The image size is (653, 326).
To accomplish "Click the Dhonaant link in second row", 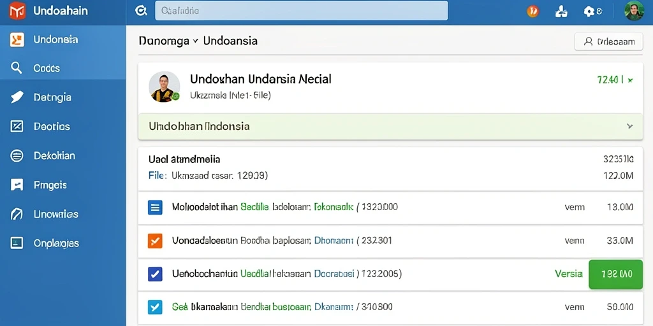I will coord(334,240).
